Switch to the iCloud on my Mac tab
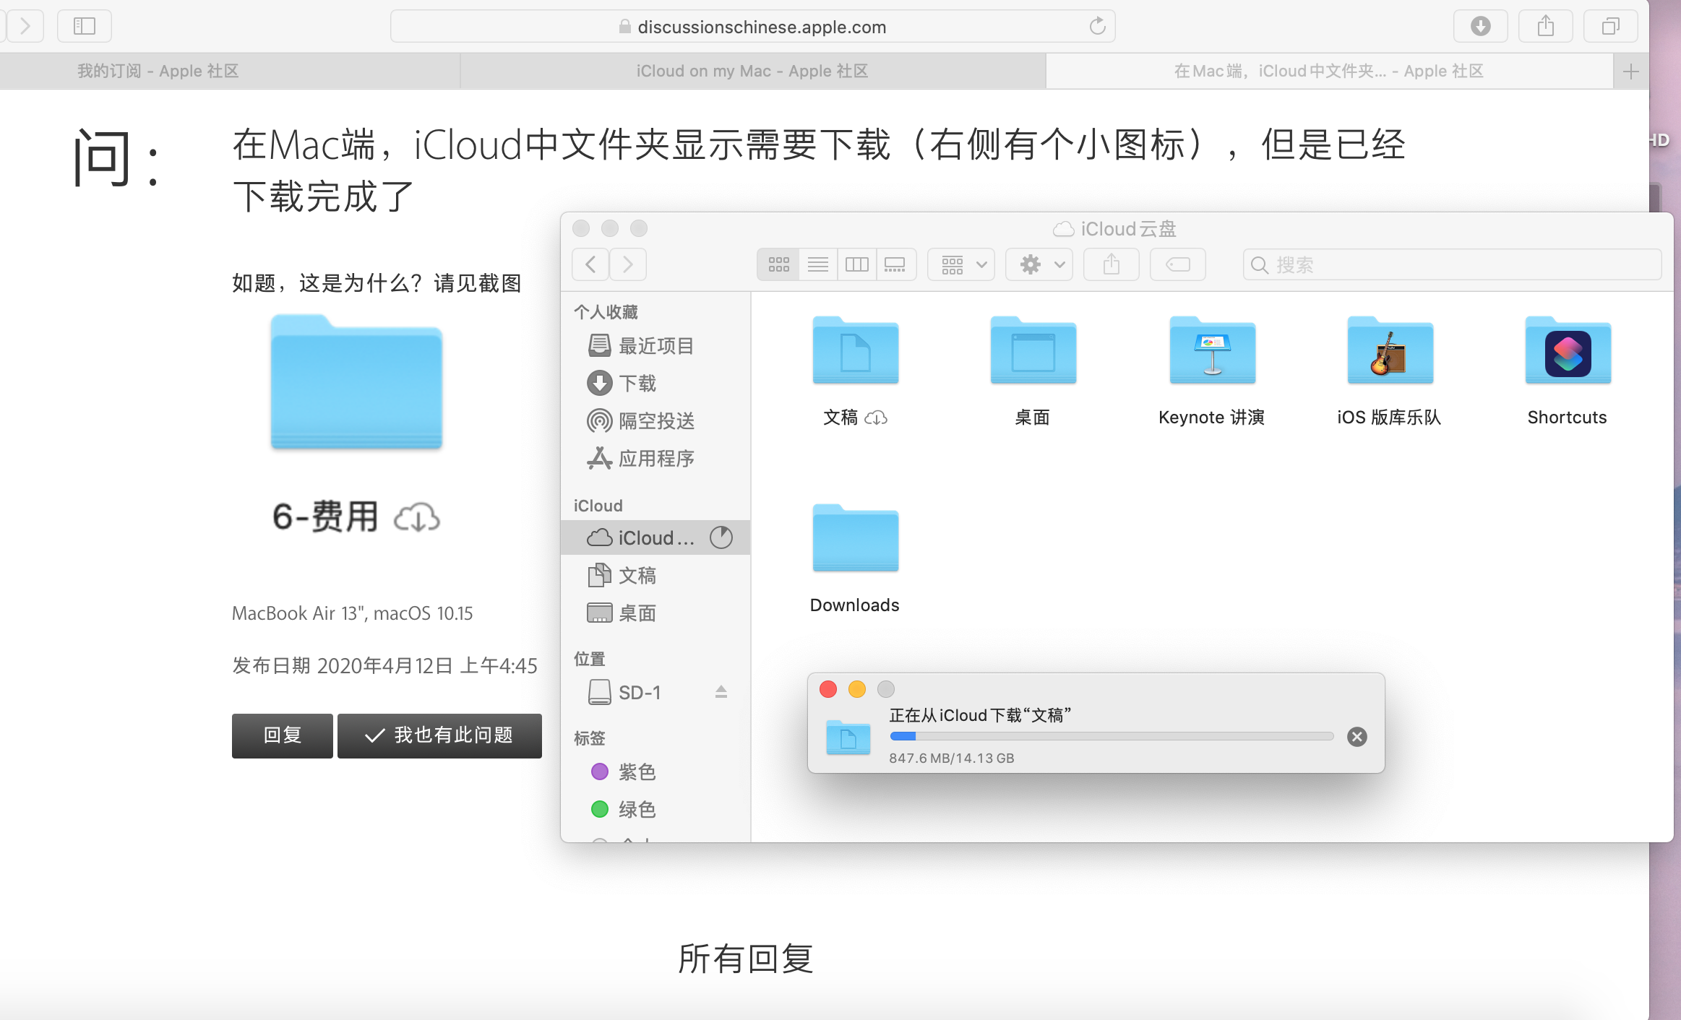 [x=752, y=72]
